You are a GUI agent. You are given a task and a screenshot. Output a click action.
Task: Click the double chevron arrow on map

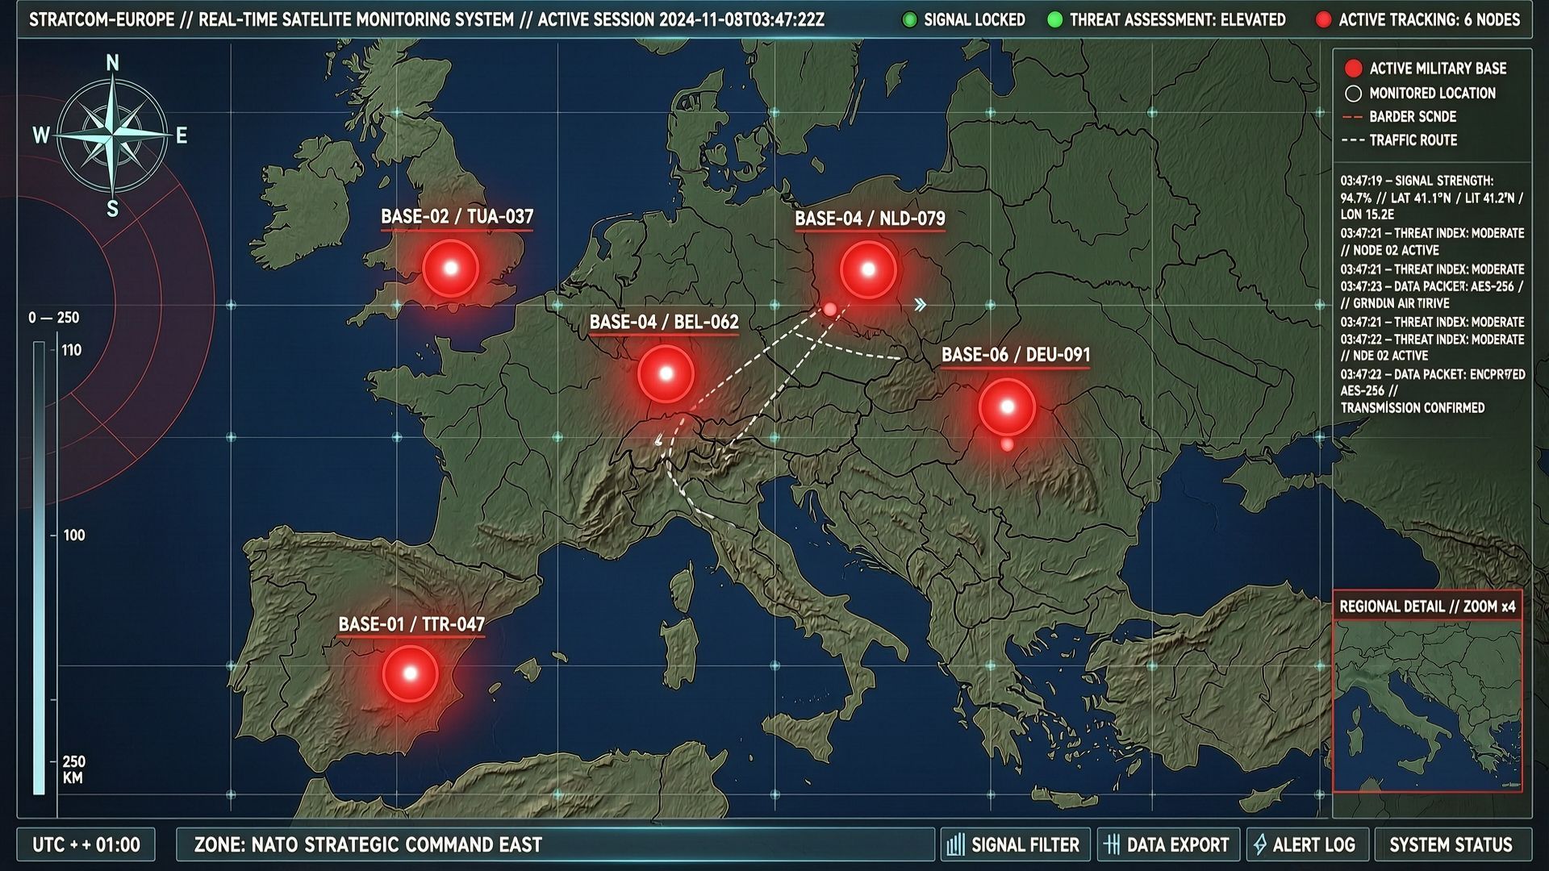[920, 305]
